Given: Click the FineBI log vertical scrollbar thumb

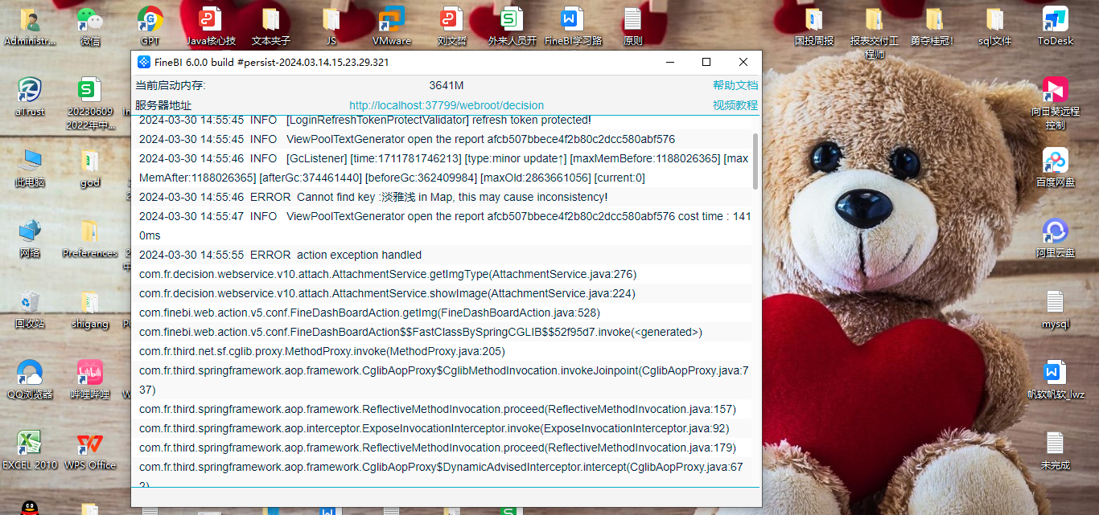Looking at the screenshot, I should (x=755, y=161).
